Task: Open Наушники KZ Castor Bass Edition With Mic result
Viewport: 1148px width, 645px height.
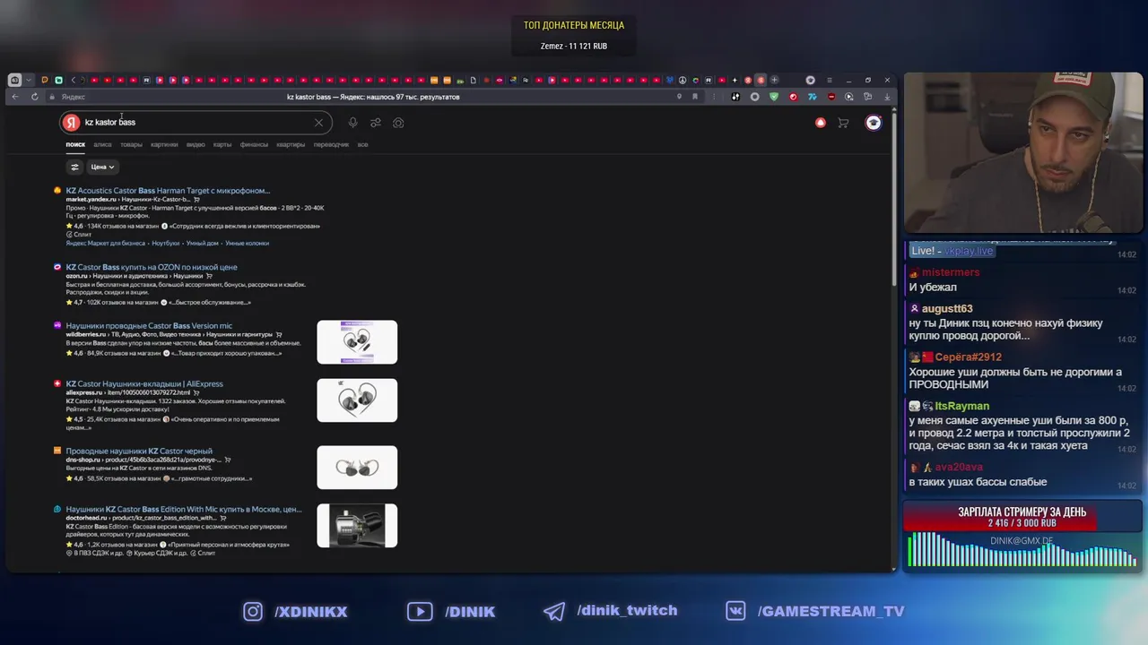Action: [x=184, y=509]
